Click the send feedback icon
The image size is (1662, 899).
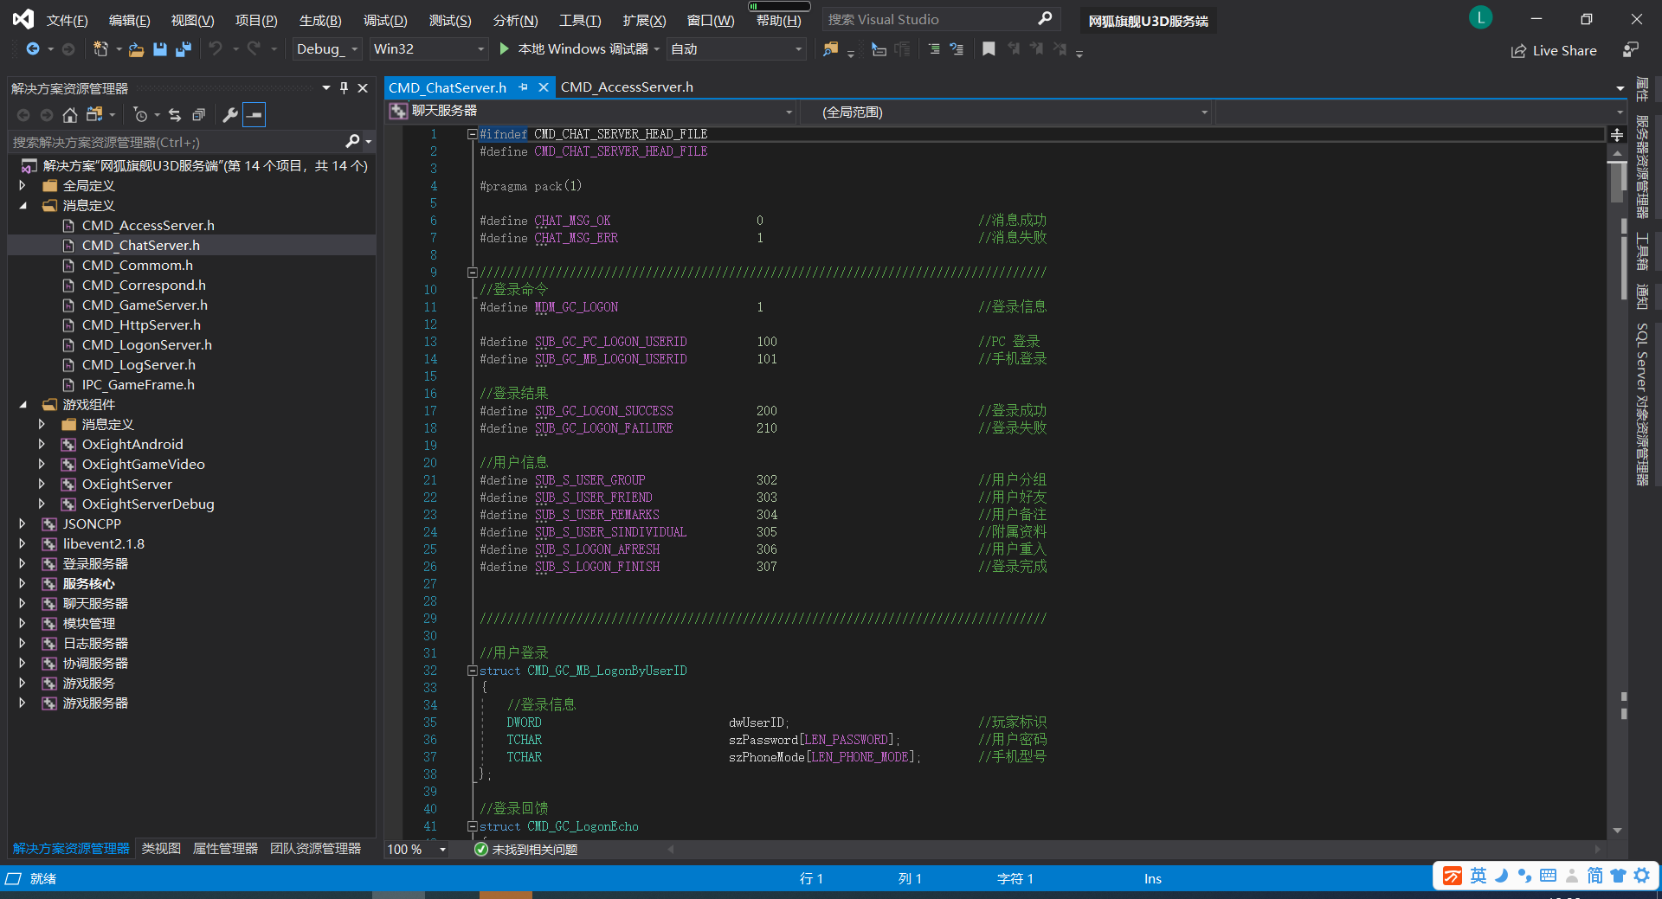coord(1630,50)
